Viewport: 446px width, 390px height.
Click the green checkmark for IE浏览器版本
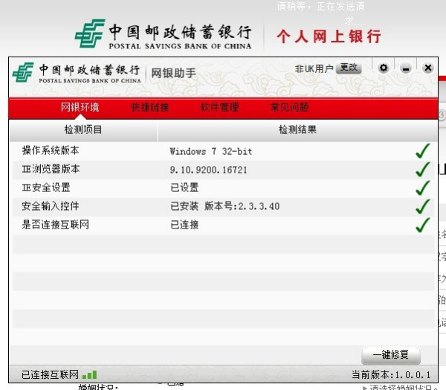[x=423, y=170]
